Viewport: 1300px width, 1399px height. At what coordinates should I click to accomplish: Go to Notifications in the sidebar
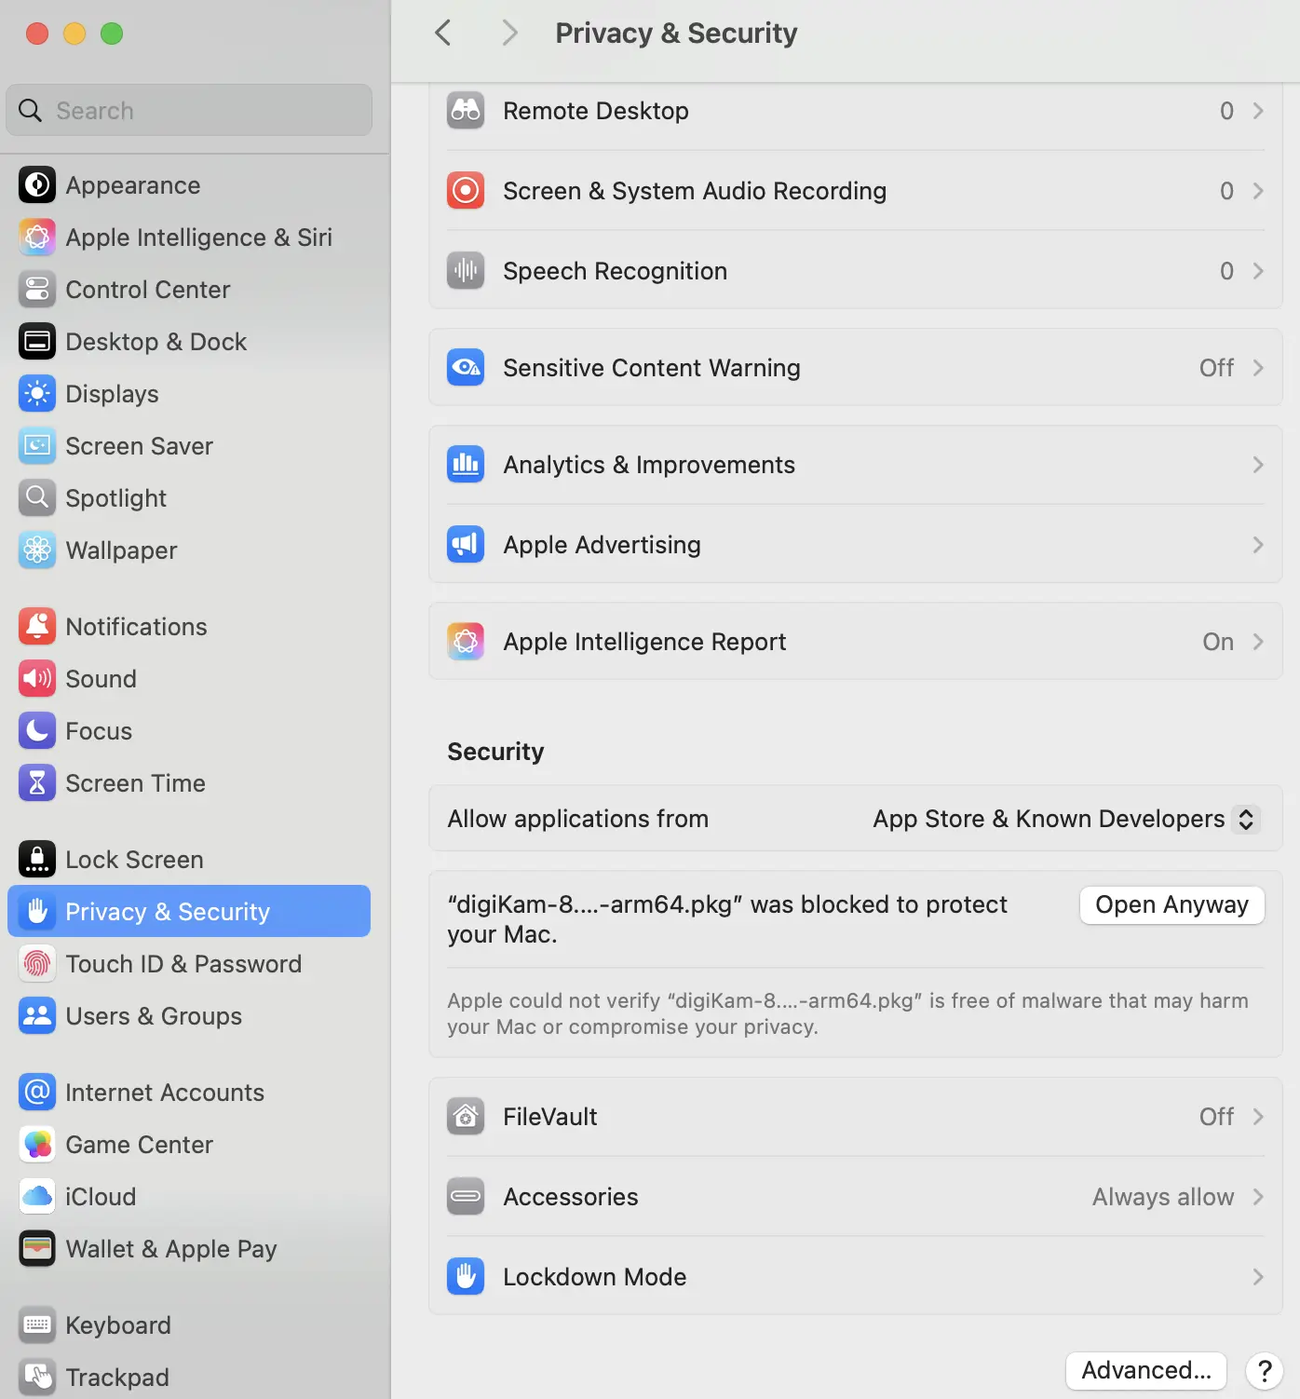point(136,627)
